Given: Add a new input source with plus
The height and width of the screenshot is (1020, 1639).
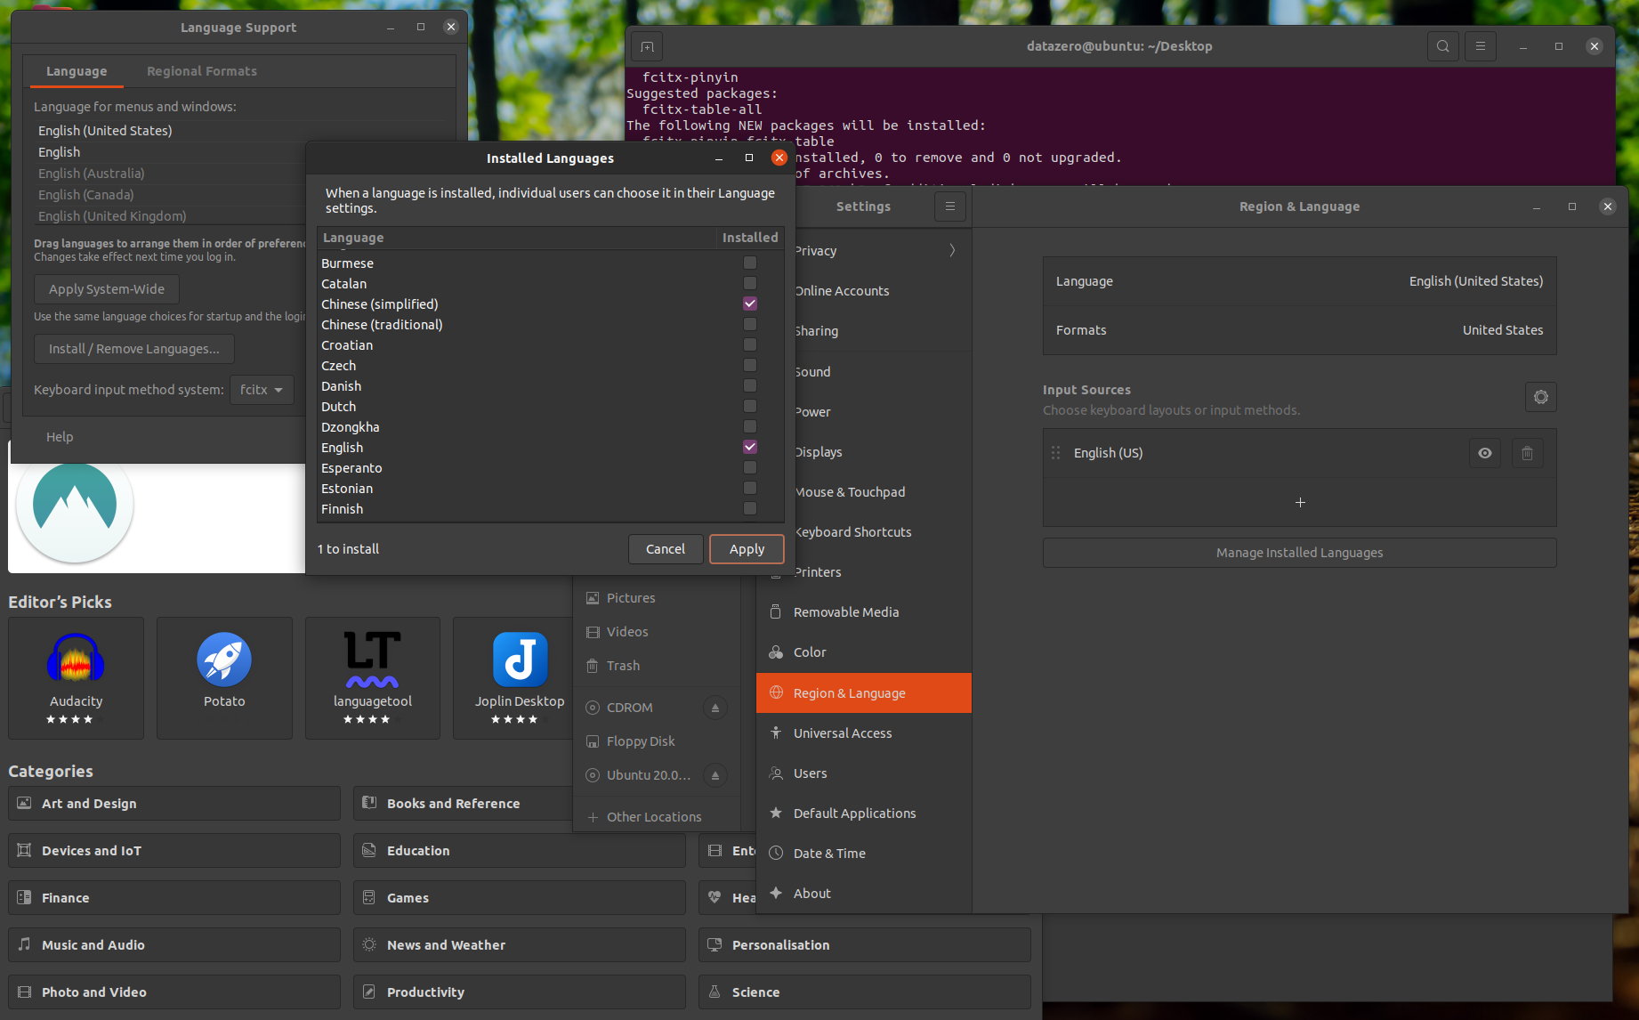Looking at the screenshot, I should [x=1300, y=503].
